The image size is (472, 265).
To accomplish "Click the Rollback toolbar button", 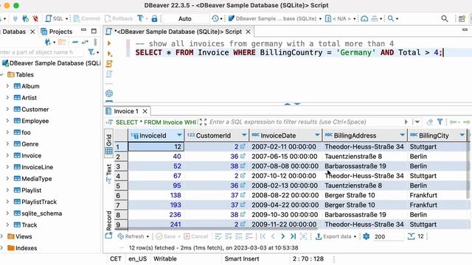I will [119, 18].
